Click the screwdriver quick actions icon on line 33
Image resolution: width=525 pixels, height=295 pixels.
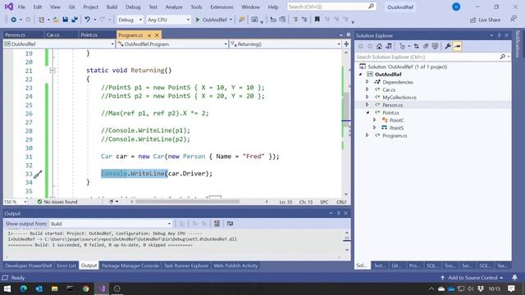[x=38, y=174]
